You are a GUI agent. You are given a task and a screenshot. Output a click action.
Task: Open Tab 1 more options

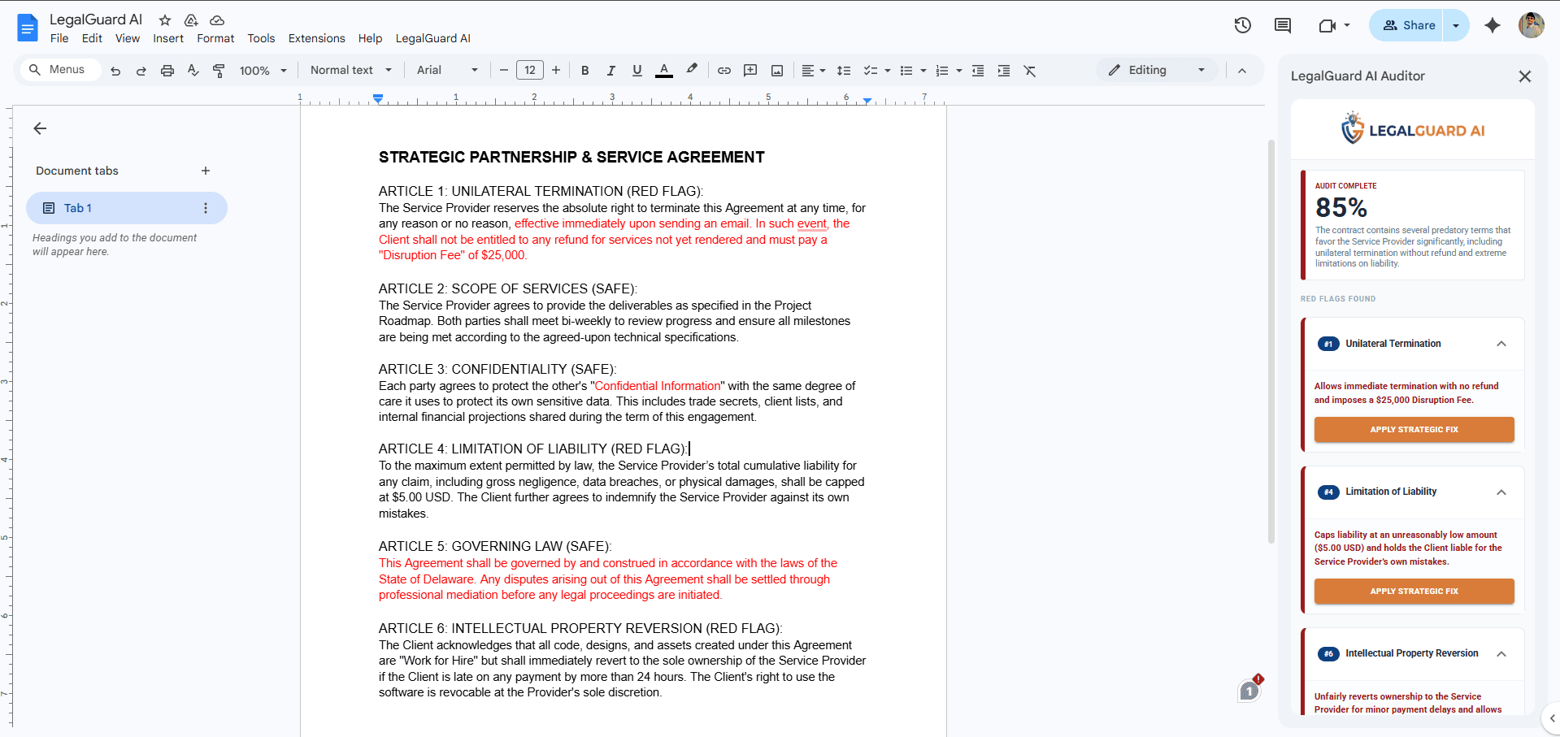click(206, 208)
